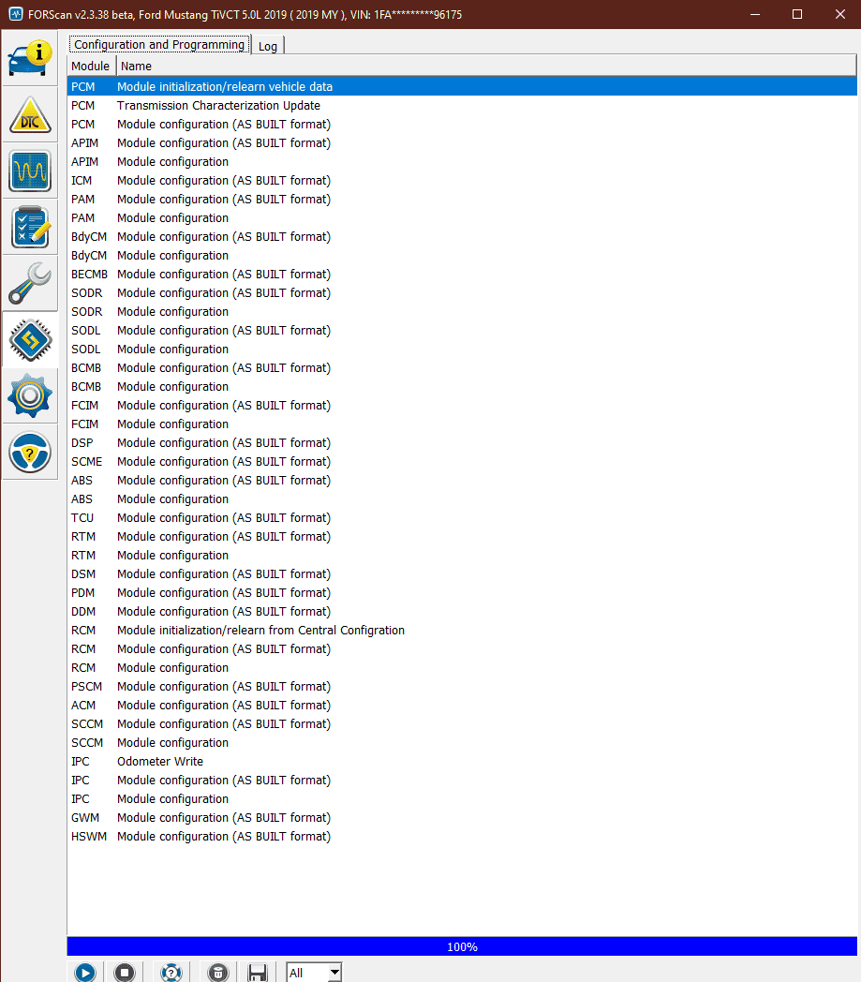861x982 pixels.
Task: Select DSP Module configuration (AS BUILT format)
Action: click(462, 443)
